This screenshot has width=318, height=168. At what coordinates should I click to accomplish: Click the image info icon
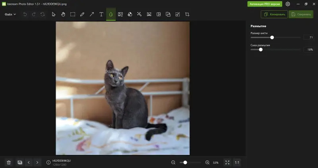point(48,162)
